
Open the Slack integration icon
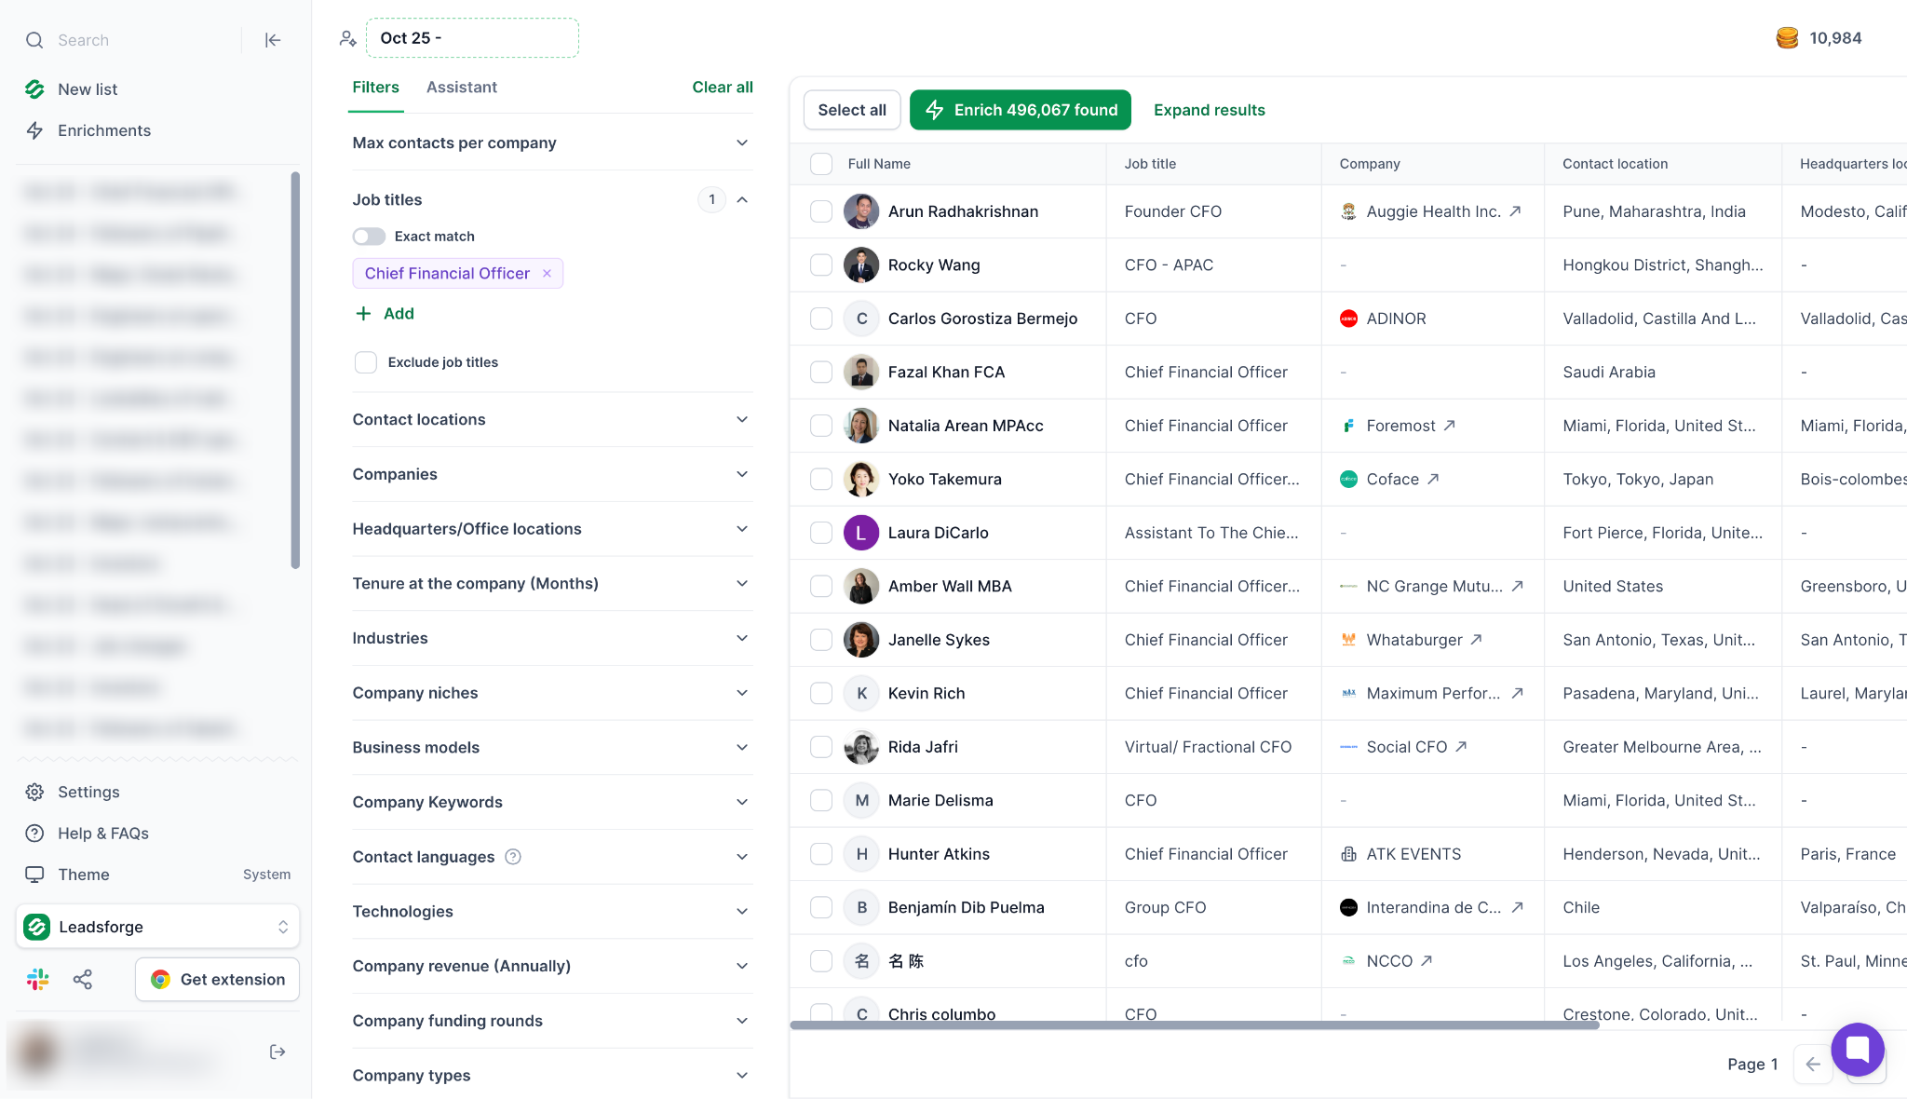pos(37,979)
